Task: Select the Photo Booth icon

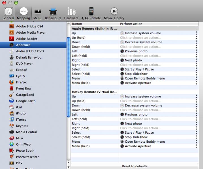Action: tap(12, 151)
